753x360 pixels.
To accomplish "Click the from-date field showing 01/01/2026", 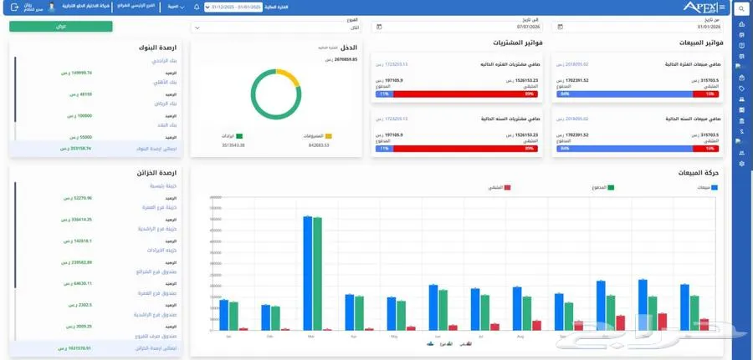I will point(638,27).
